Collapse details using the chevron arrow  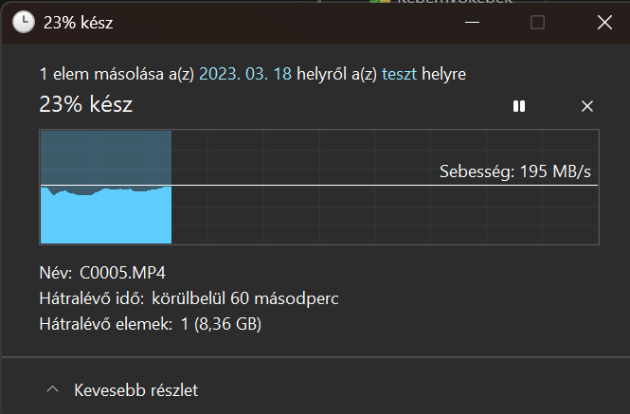click(53, 389)
